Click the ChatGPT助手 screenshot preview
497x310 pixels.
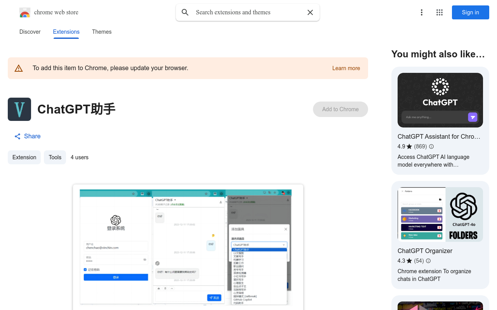188,248
